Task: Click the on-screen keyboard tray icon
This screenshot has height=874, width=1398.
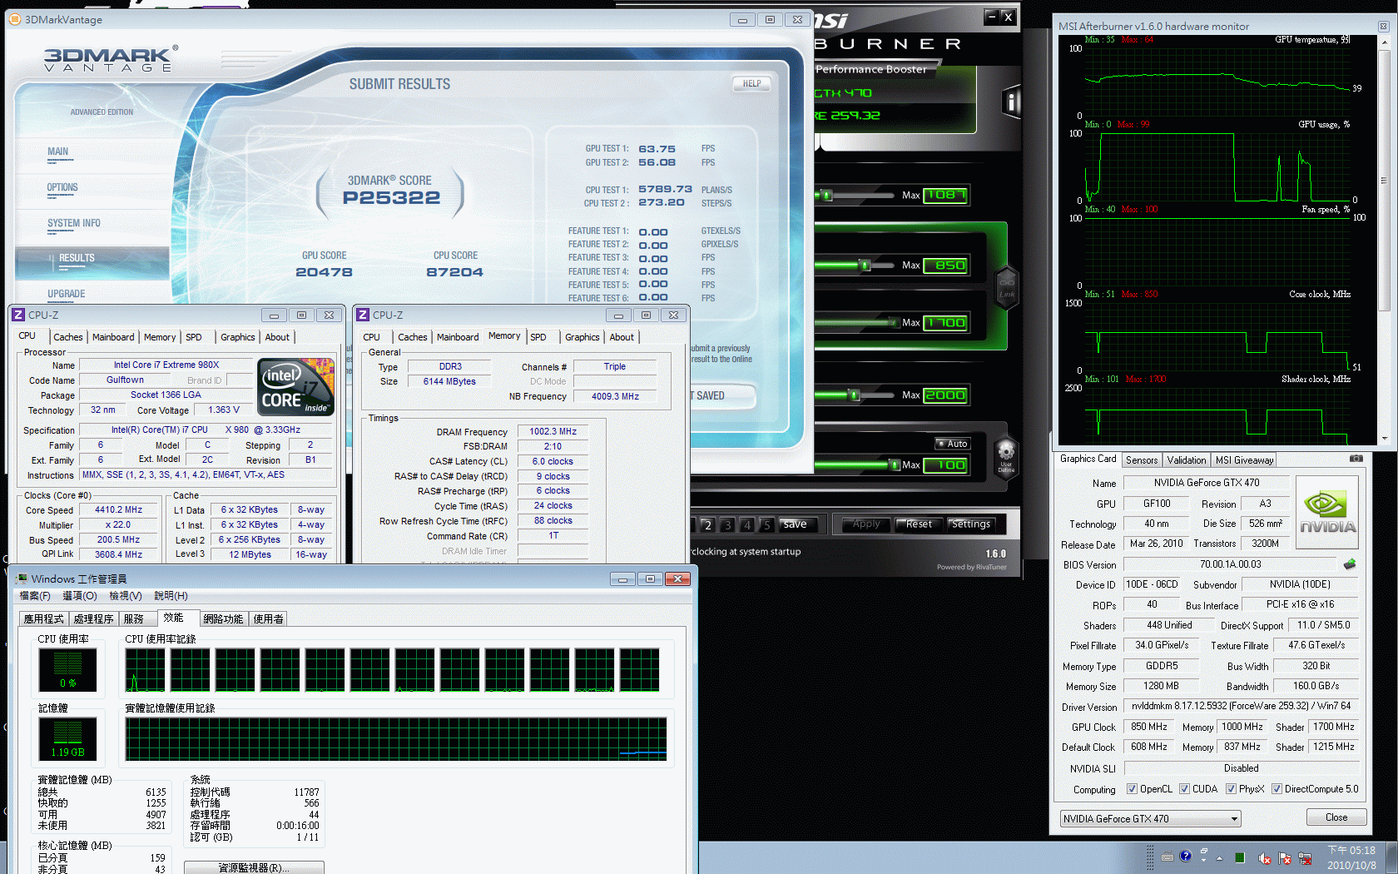Action: pos(1167,857)
